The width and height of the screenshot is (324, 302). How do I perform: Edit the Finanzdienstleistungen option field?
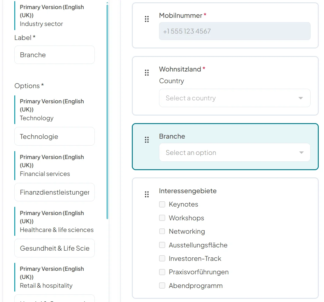(55, 192)
